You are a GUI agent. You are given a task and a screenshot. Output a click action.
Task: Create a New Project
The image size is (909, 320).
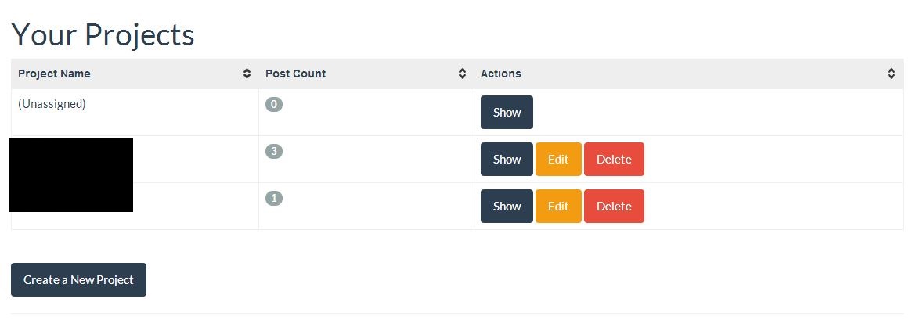click(79, 280)
